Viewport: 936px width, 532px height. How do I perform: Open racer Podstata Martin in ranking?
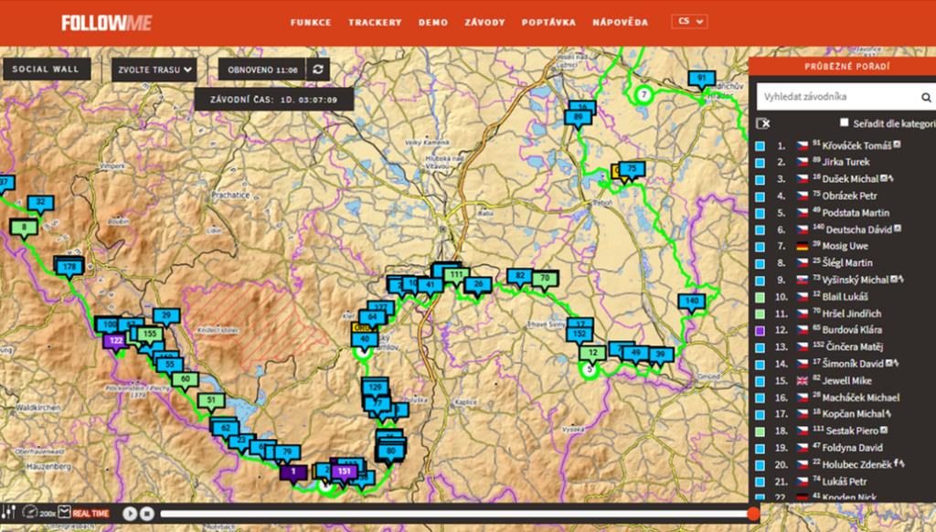856,213
